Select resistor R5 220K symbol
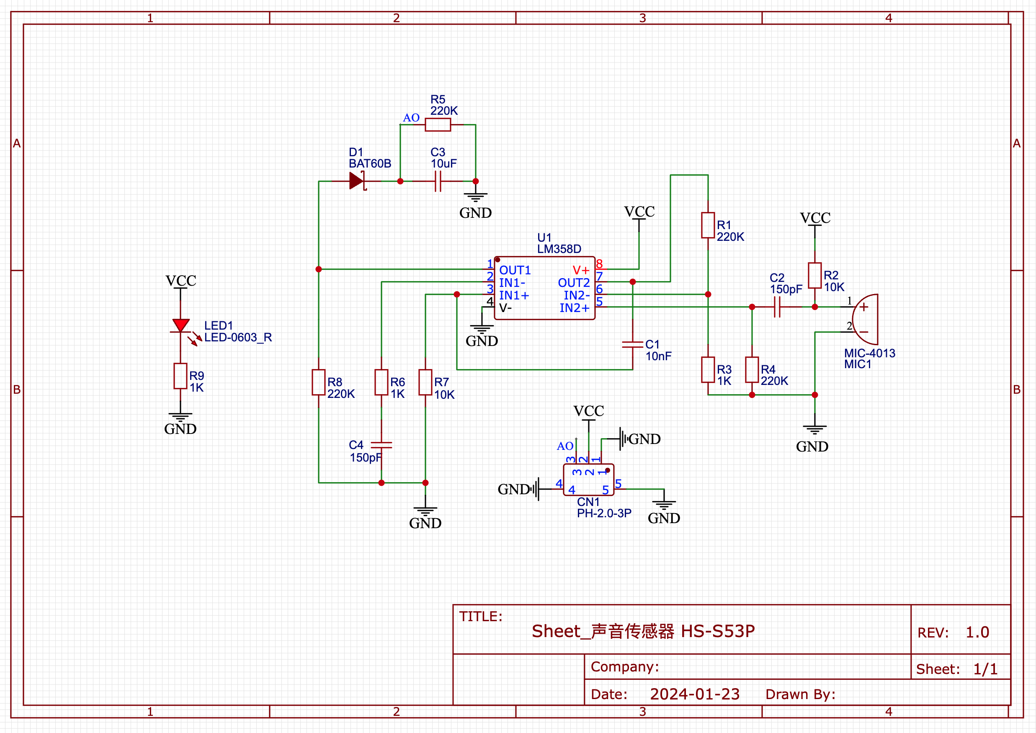This screenshot has height=733, width=1036. coord(438,124)
